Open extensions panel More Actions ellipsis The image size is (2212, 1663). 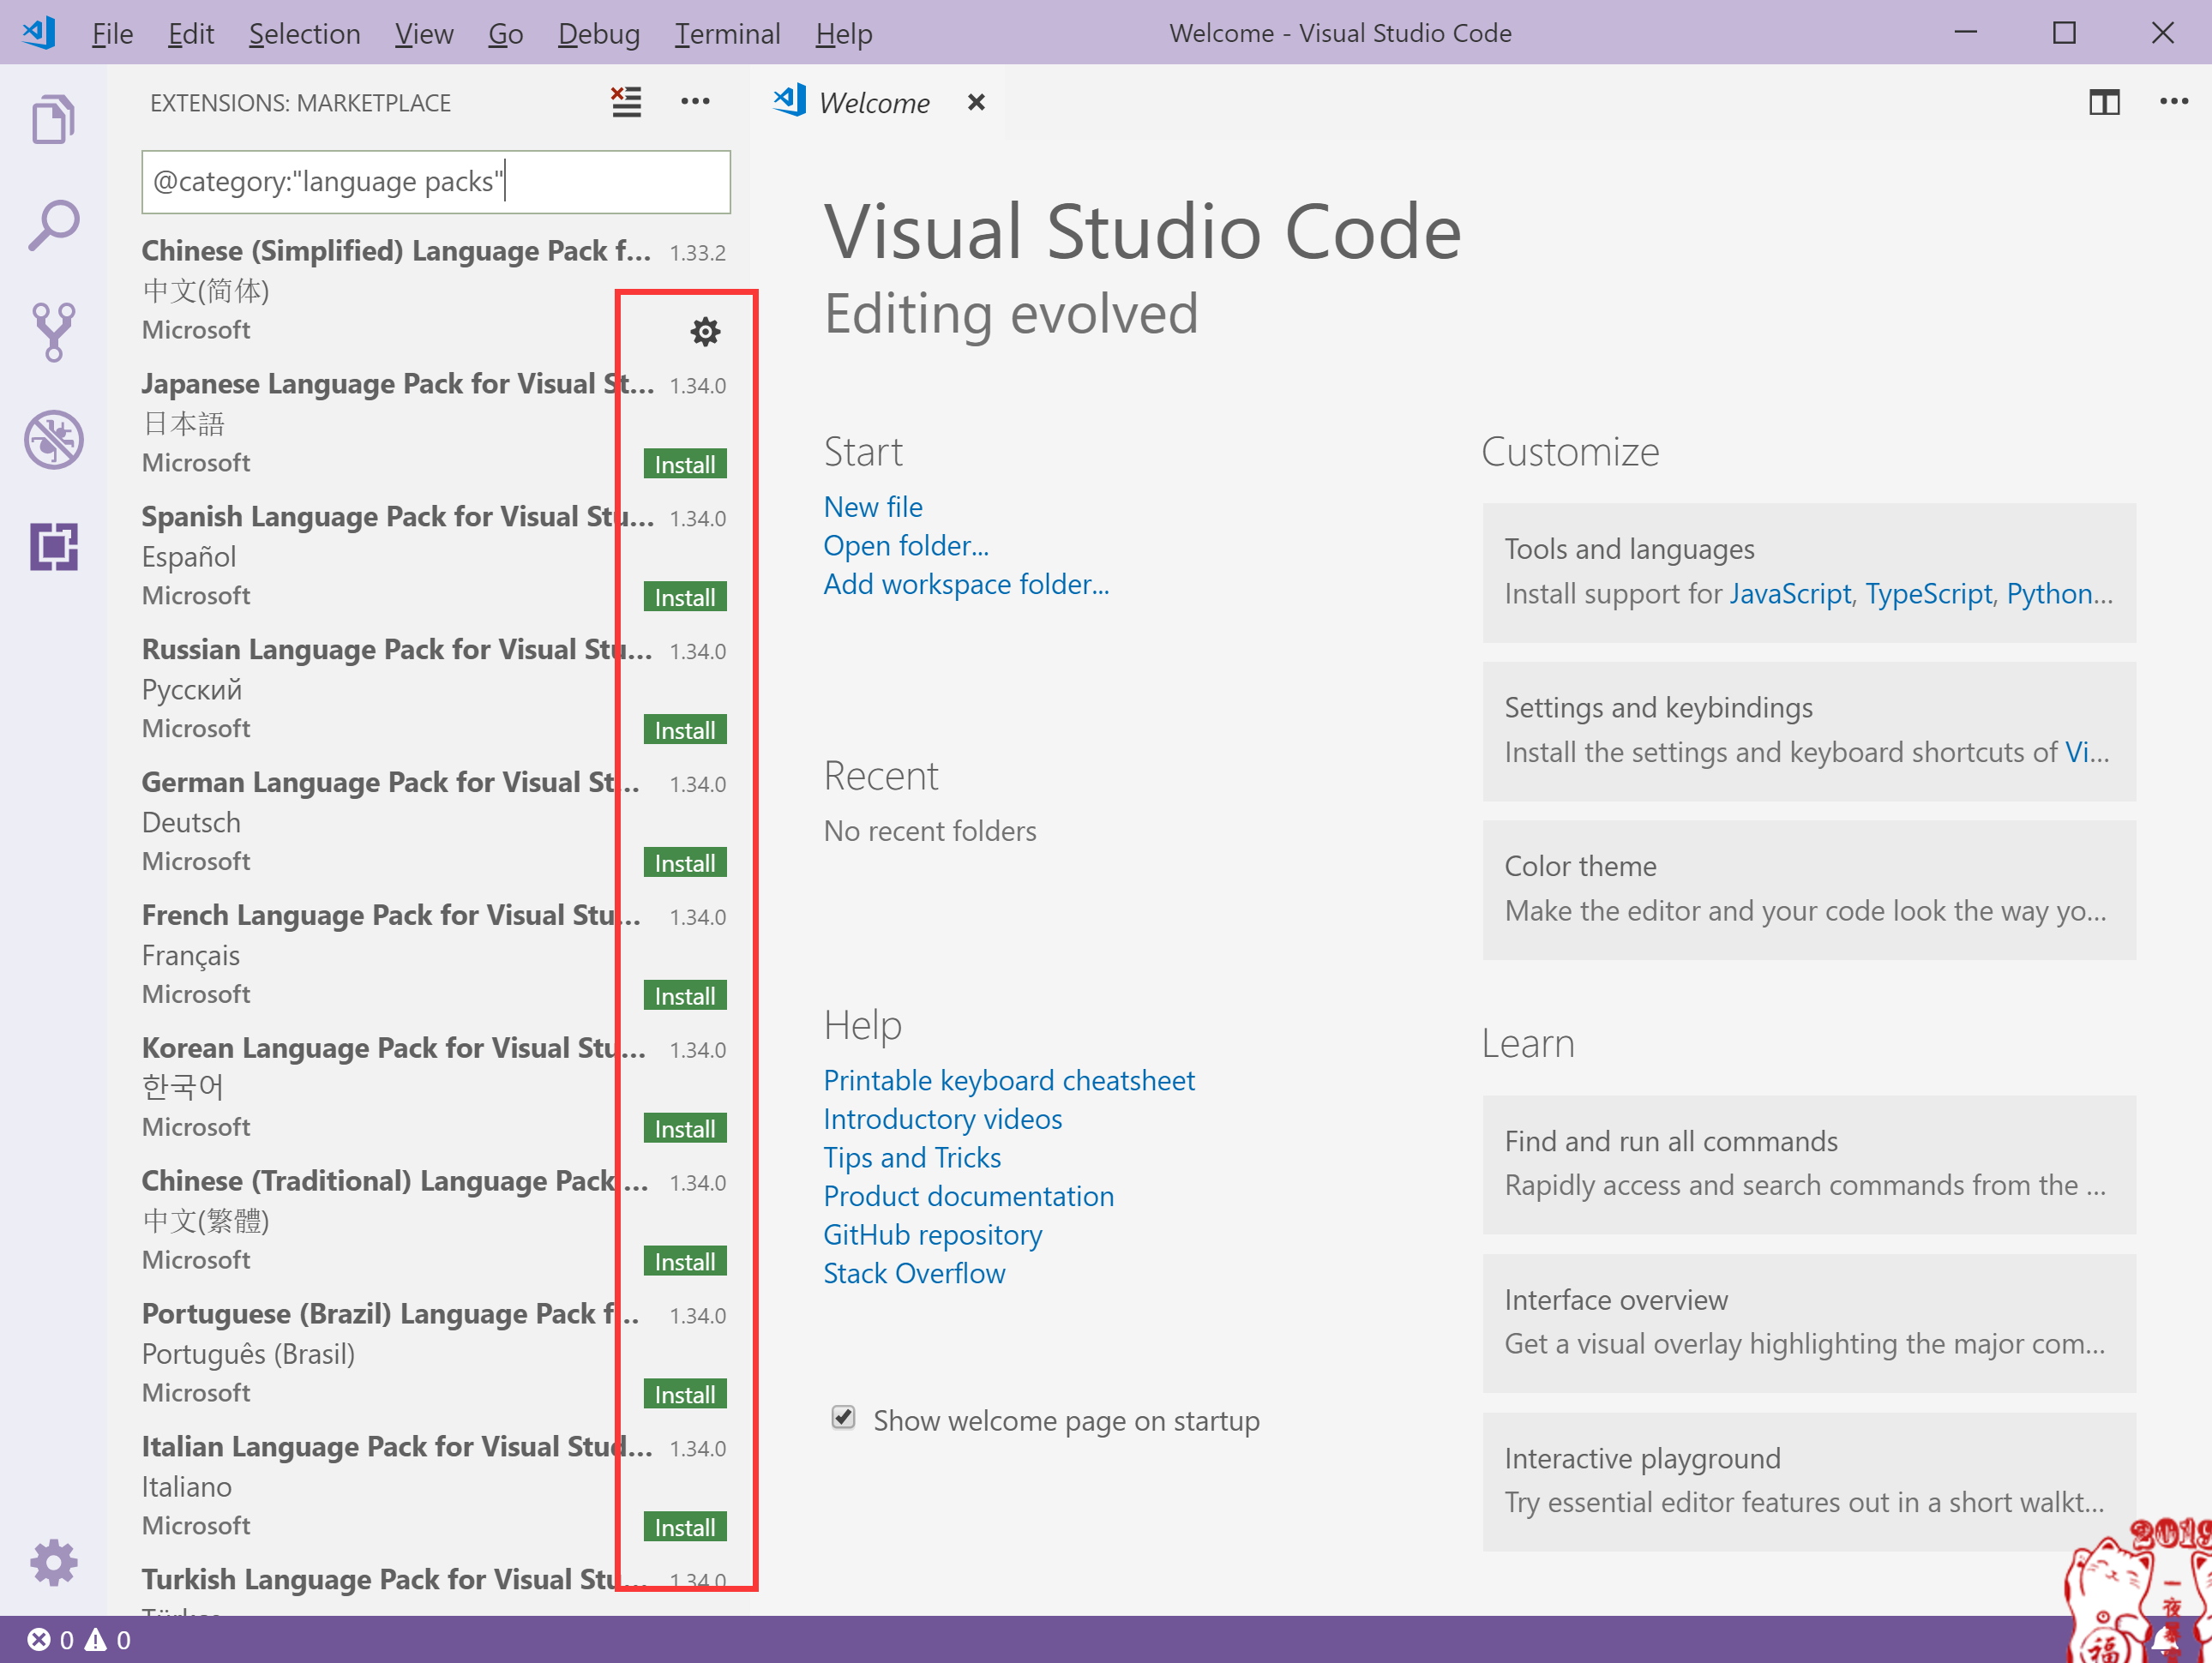695,102
